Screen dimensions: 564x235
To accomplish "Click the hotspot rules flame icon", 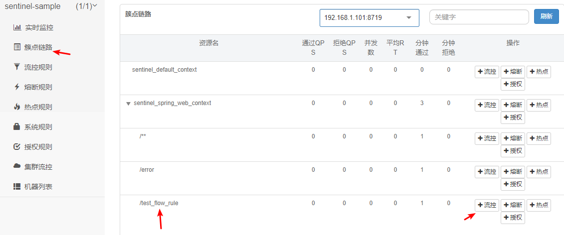I will pyautogui.click(x=17, y=107).
